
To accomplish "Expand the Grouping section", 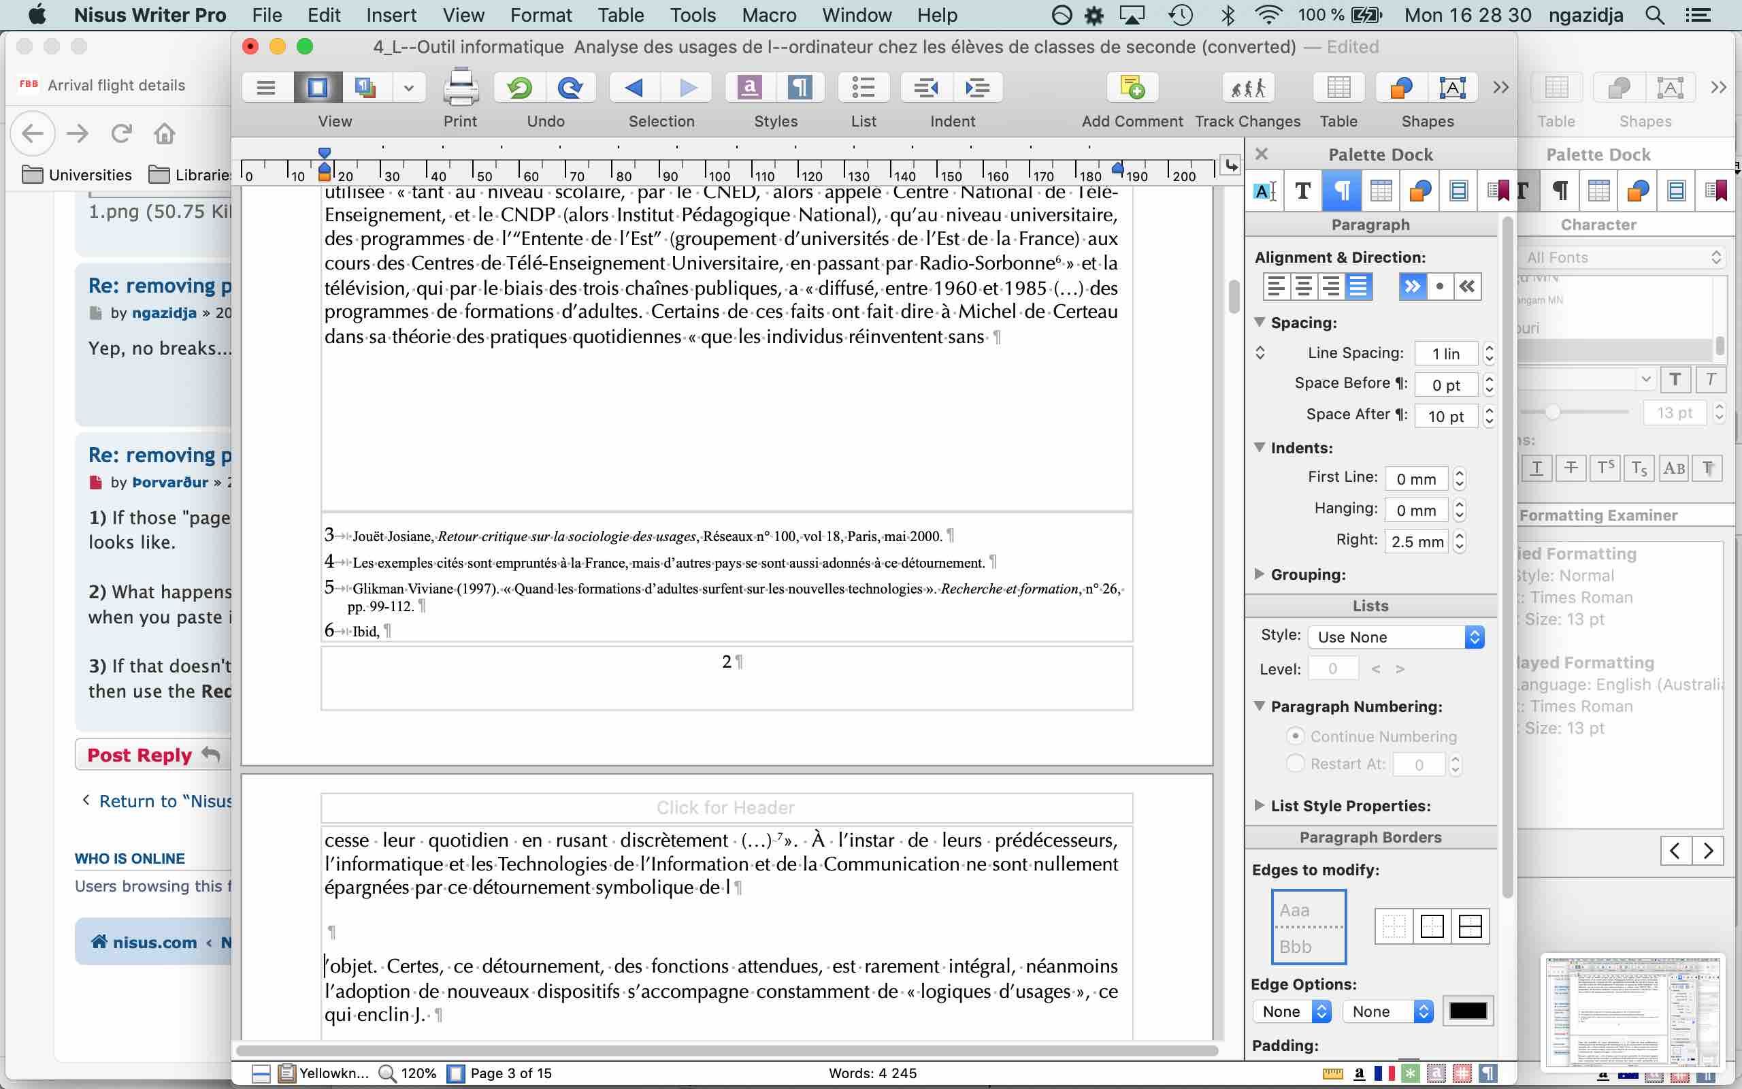I will [1259, 574].
